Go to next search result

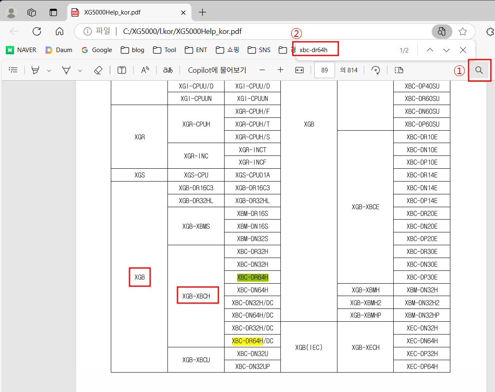(446, 50)
